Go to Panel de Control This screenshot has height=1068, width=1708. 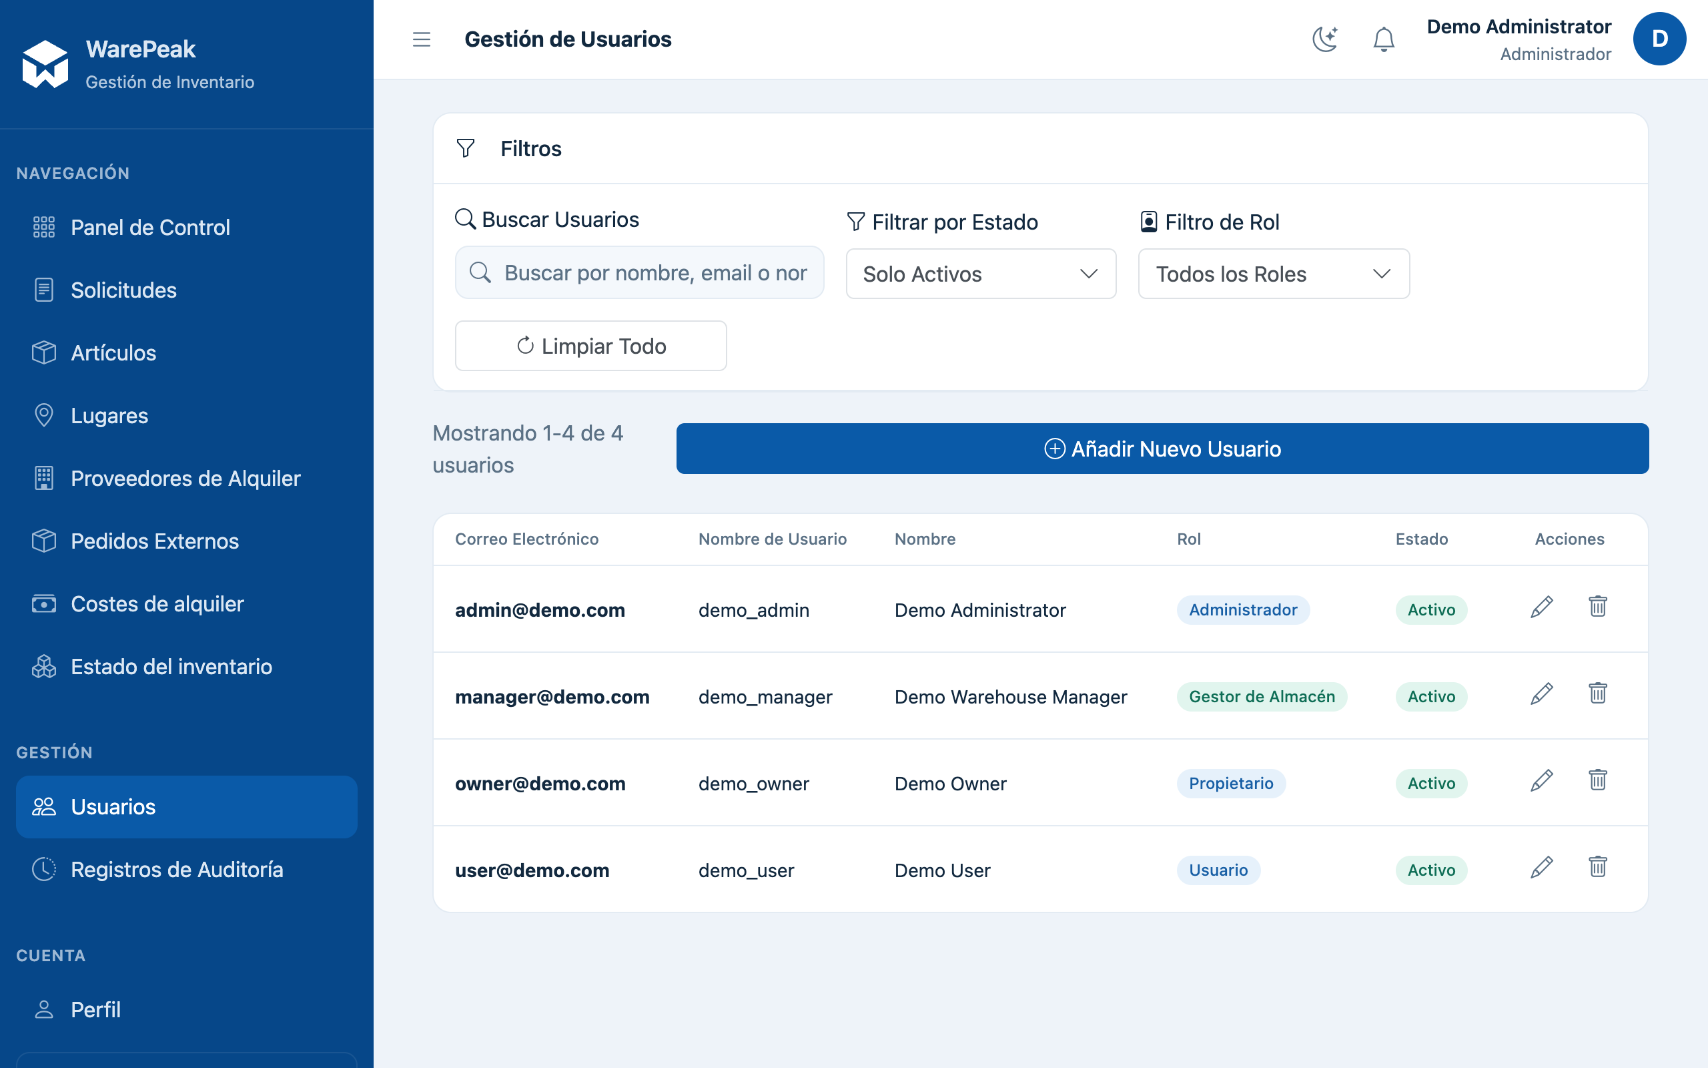click(x=186, y=228)
